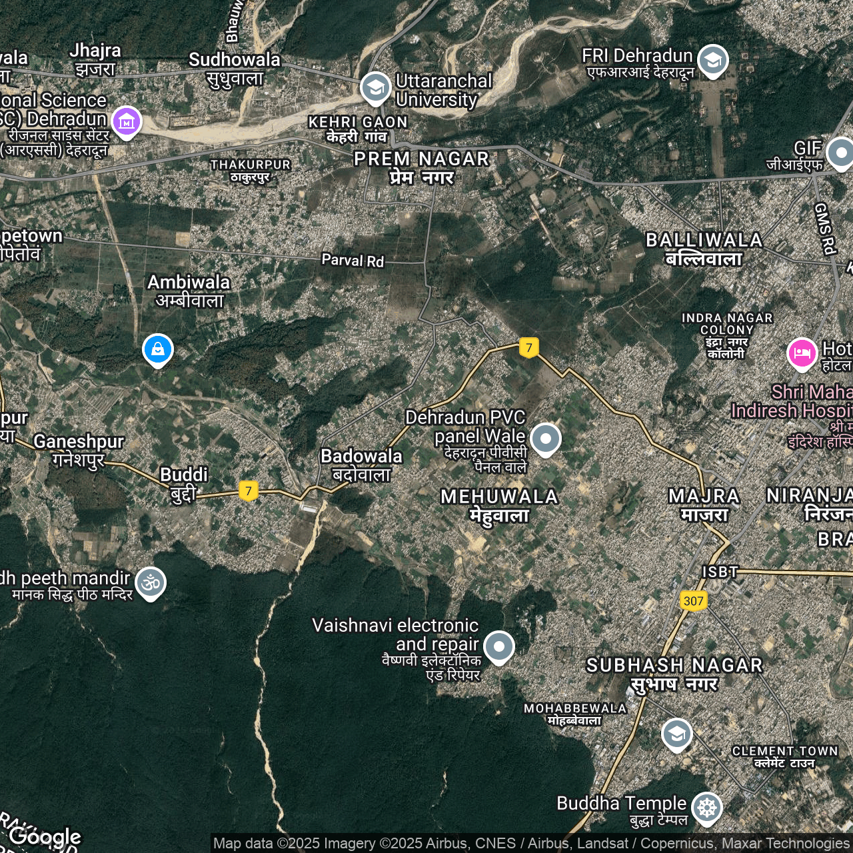
Task: Click the school pin near Clement Town
Action: point(676,734)
